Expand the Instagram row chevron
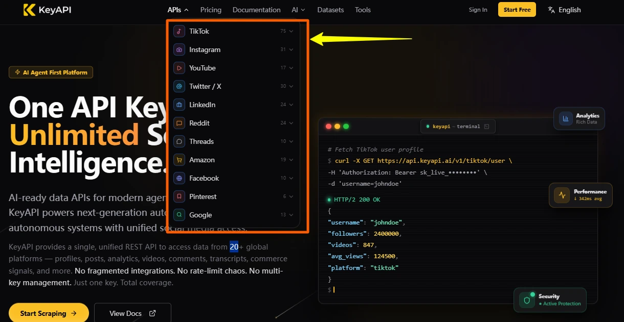The image size is (624, 322). 291,49
